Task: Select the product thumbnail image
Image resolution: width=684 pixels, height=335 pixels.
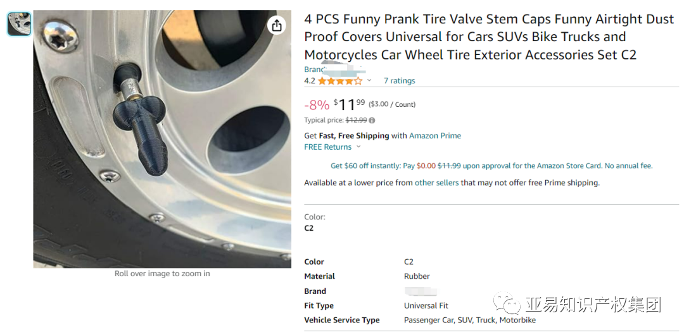Action: (x=19, y=24)
